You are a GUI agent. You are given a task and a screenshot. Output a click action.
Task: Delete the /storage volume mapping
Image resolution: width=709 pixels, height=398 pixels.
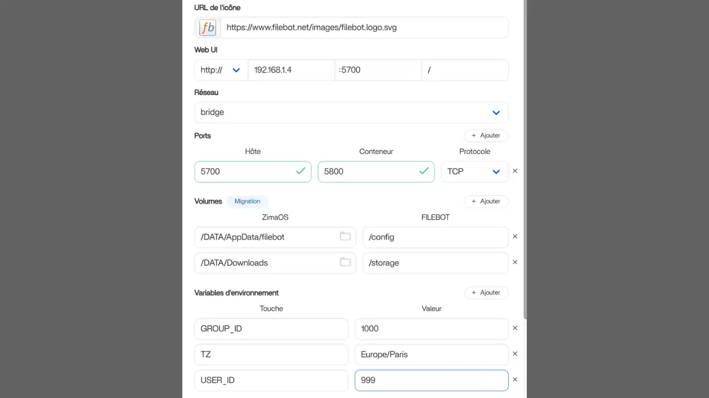tap(515, 262)
